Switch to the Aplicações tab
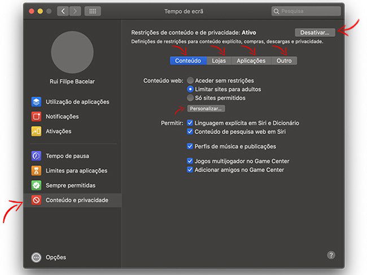 251,60
